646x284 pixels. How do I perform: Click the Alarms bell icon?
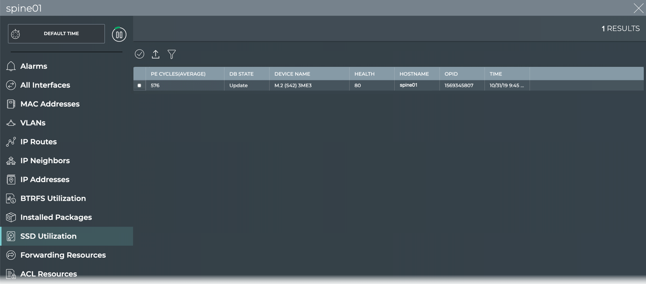[x=11, y=66]
